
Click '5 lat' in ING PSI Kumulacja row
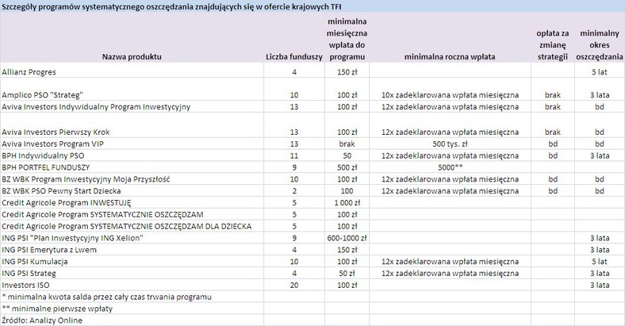[x=600, y=262]
